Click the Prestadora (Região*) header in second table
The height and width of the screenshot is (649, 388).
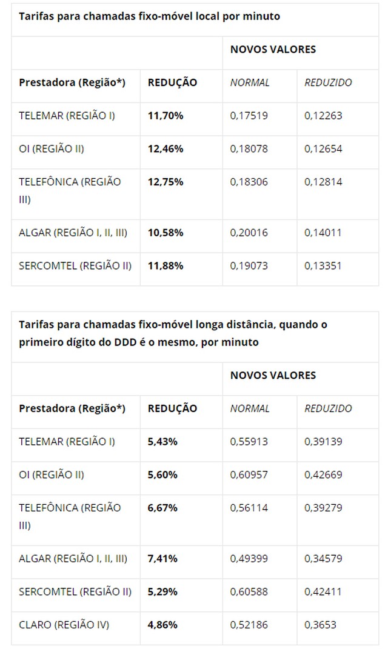[72, 408]
